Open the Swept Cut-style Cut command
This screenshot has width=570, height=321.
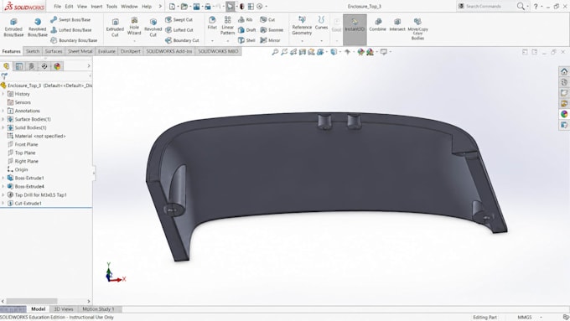267,19
